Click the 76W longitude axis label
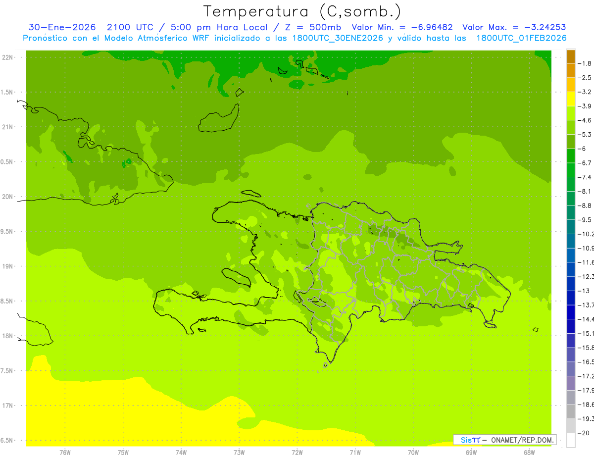 click(65, 452)
